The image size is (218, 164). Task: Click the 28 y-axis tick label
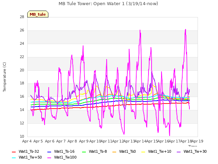click(22, 17)
